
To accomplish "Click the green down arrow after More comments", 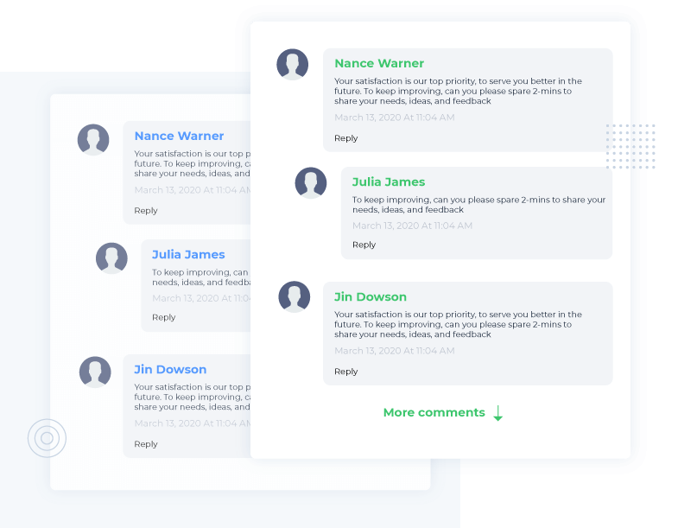I will 498,413.
